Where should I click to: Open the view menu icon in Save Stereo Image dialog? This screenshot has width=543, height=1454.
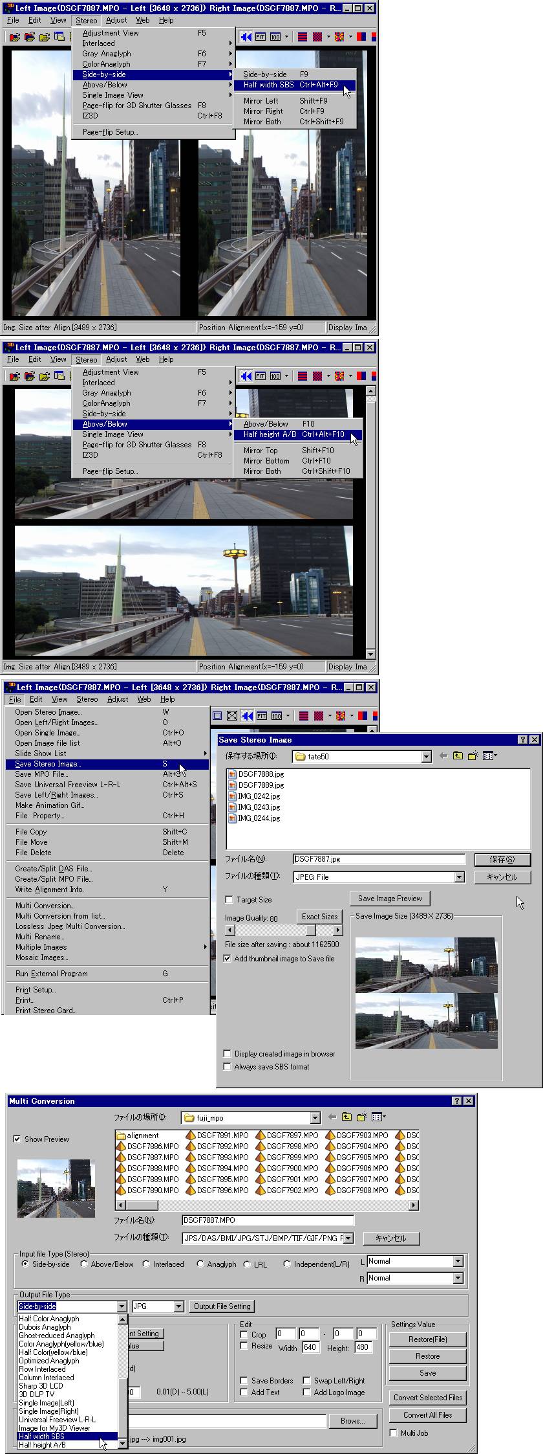(489, 755)
